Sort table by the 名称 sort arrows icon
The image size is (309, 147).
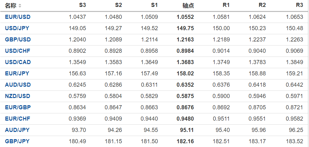(x=20, y=6)
